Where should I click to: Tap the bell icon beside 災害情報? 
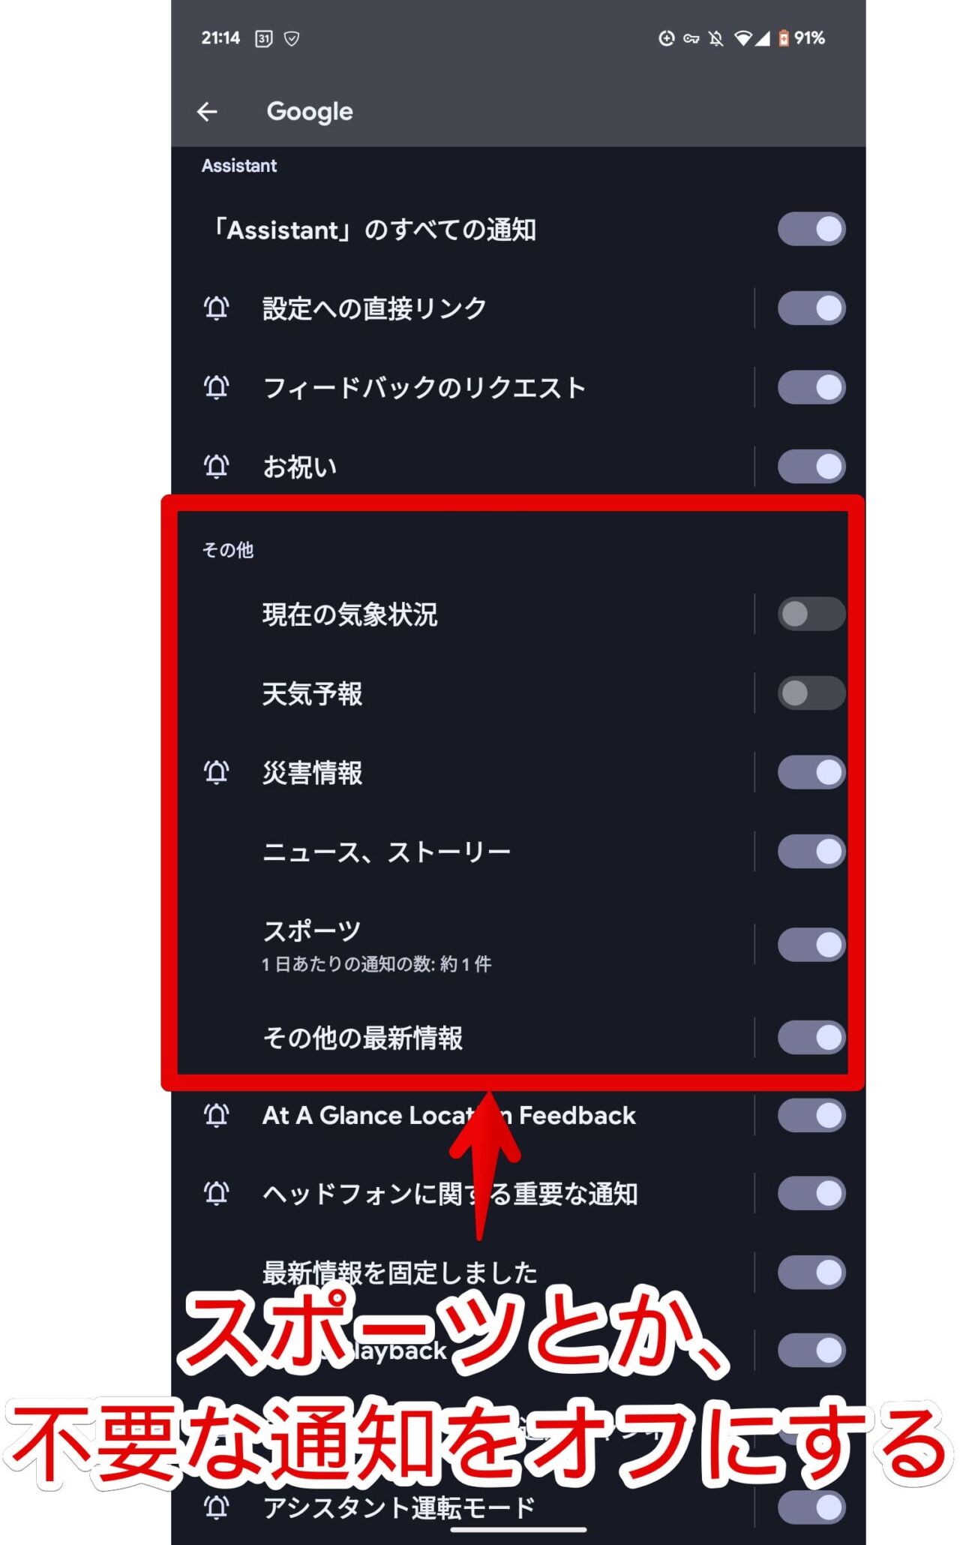point(216,772)
